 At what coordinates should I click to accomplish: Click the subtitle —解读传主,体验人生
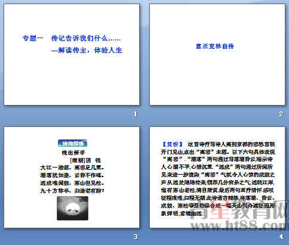point(87,50)
